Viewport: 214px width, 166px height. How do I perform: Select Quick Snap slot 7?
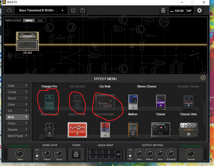pyautogui.click(x=106, y=157)
